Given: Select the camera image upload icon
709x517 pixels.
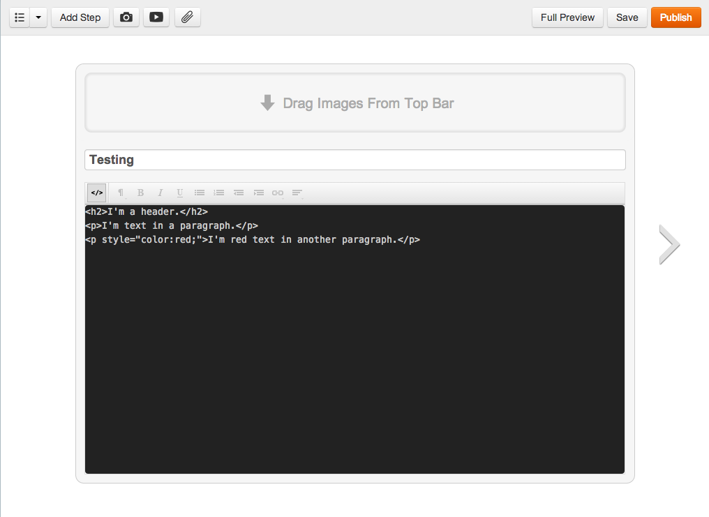Looking at the screenshot, I should (x=126, y=17).
